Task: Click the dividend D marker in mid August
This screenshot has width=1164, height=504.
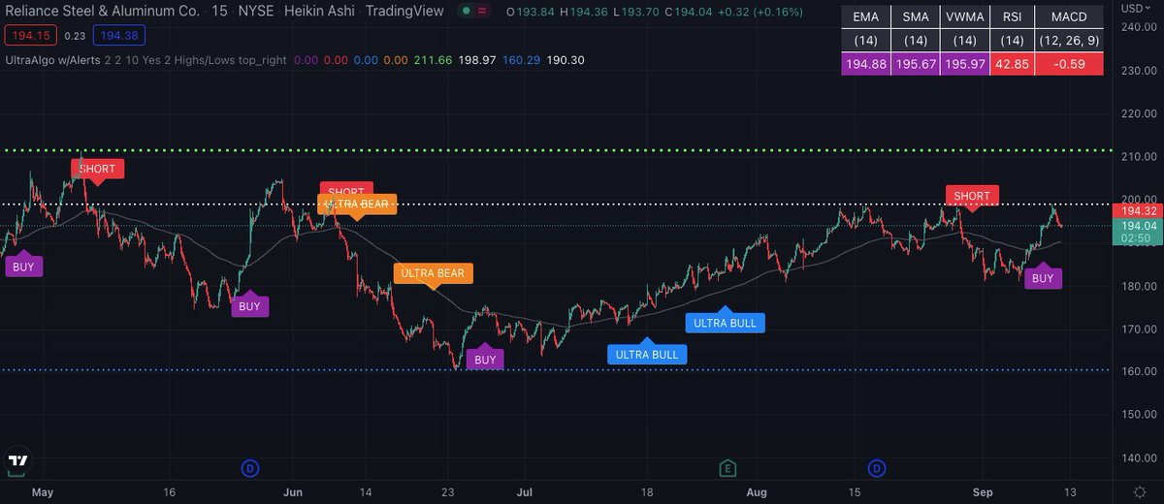Action: coord(877,468)
